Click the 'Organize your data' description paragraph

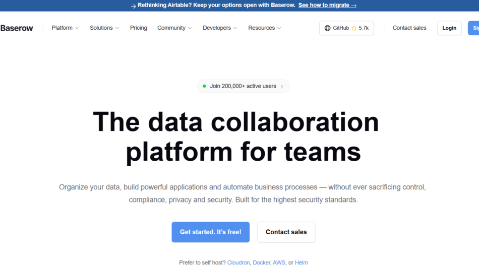pos(243,193)
